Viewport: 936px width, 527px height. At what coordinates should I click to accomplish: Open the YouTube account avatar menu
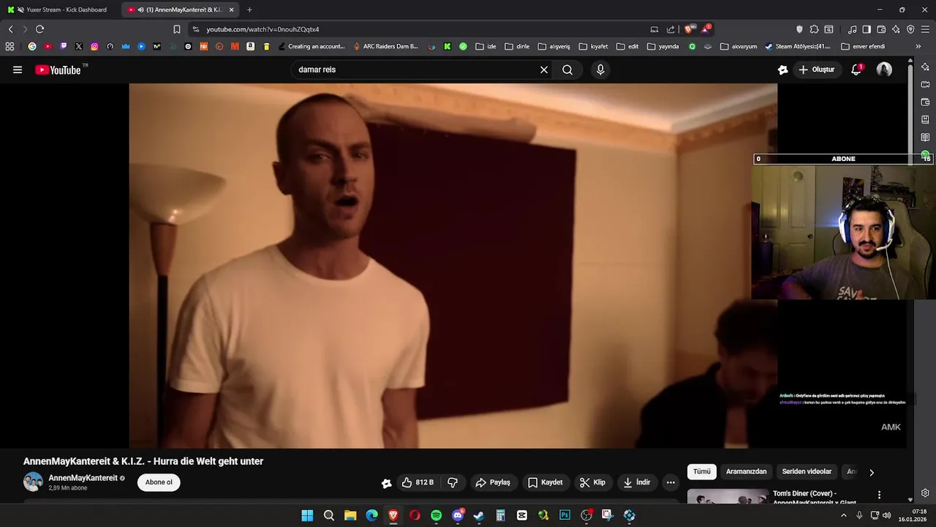[884, 70]
